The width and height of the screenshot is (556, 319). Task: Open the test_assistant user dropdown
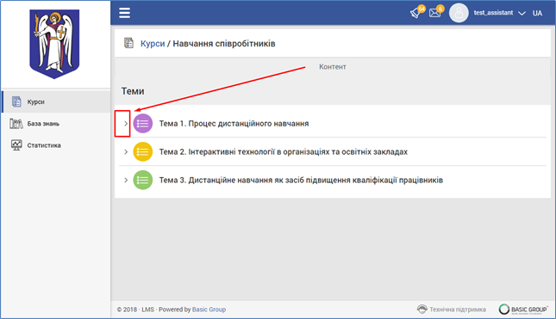(499, 13)
